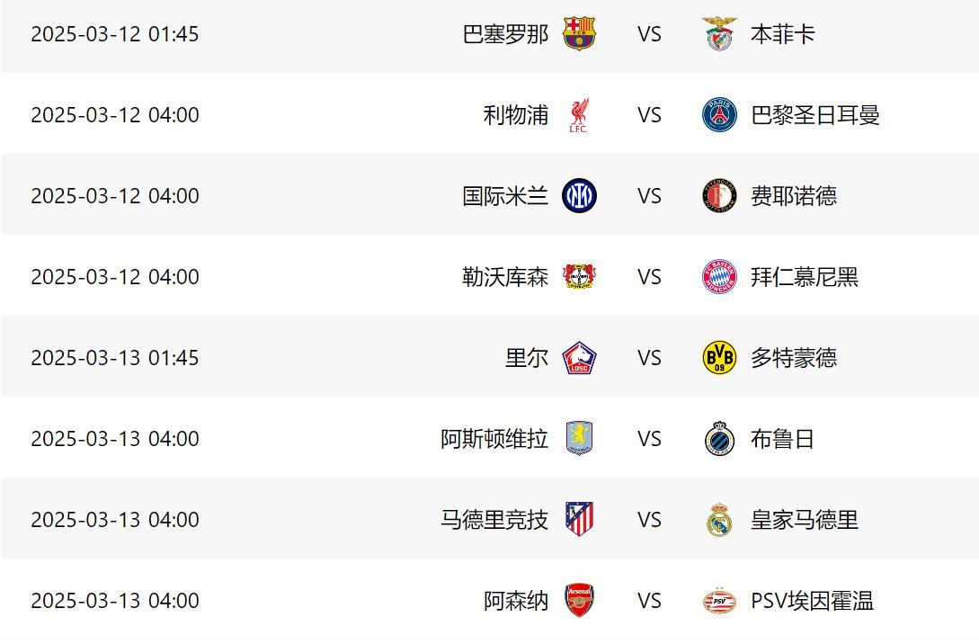Click the Aston Villa shield crest
This screenshot has width=979, height=644.
coord(579,439)
